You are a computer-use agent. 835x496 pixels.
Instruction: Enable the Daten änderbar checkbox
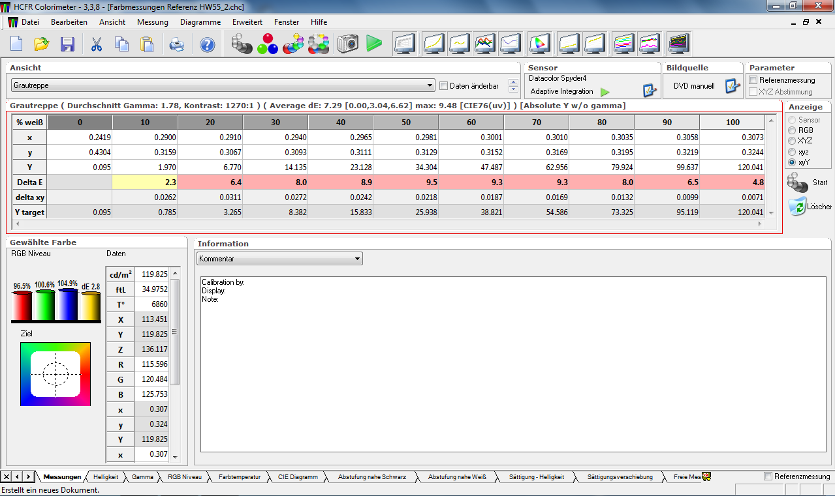tap(444, 86)
